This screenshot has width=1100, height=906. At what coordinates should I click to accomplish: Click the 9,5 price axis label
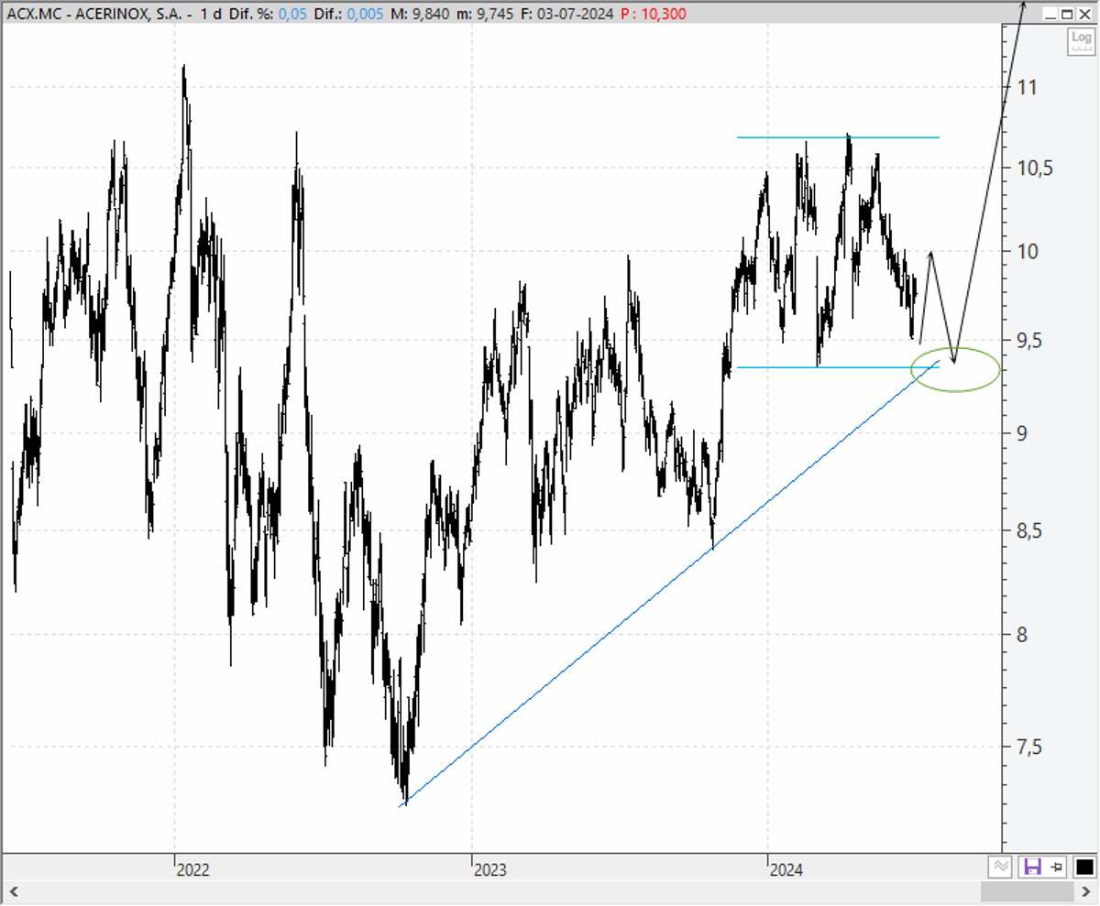point(1030,341)
